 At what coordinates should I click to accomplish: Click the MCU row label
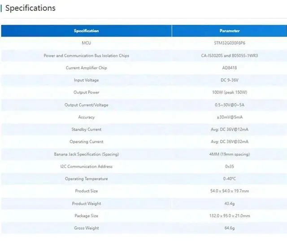coord(86,43)
